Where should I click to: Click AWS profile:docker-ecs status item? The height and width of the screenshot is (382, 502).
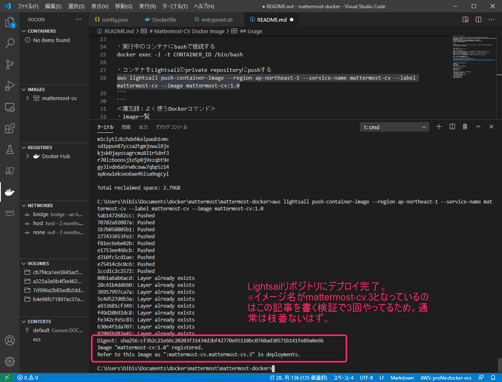(x=446, y=378)
